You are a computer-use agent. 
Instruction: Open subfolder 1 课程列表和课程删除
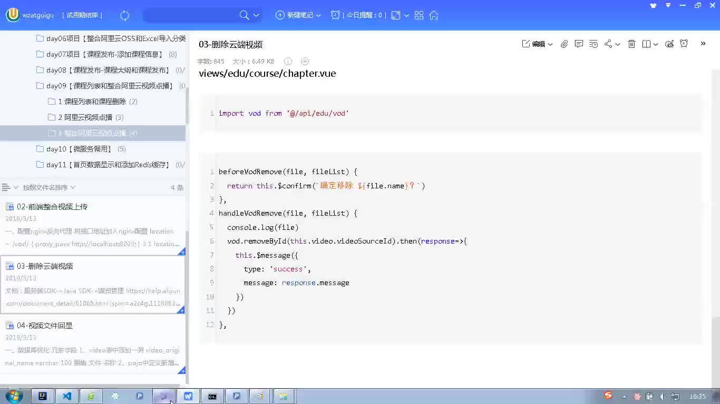click(x=93, y=102)
